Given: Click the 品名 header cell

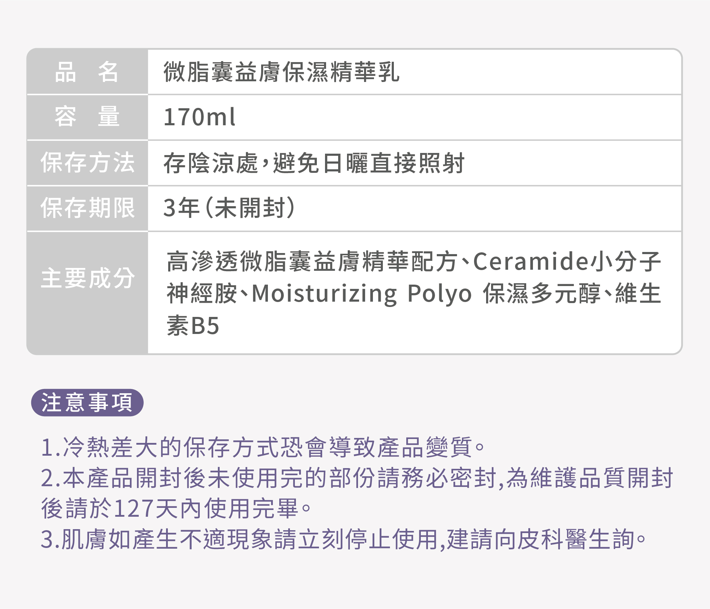Looking at the screenshot, I should click(87, 72).
